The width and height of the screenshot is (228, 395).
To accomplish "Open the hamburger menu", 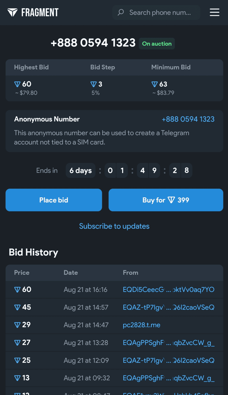I will coord(215,12).
